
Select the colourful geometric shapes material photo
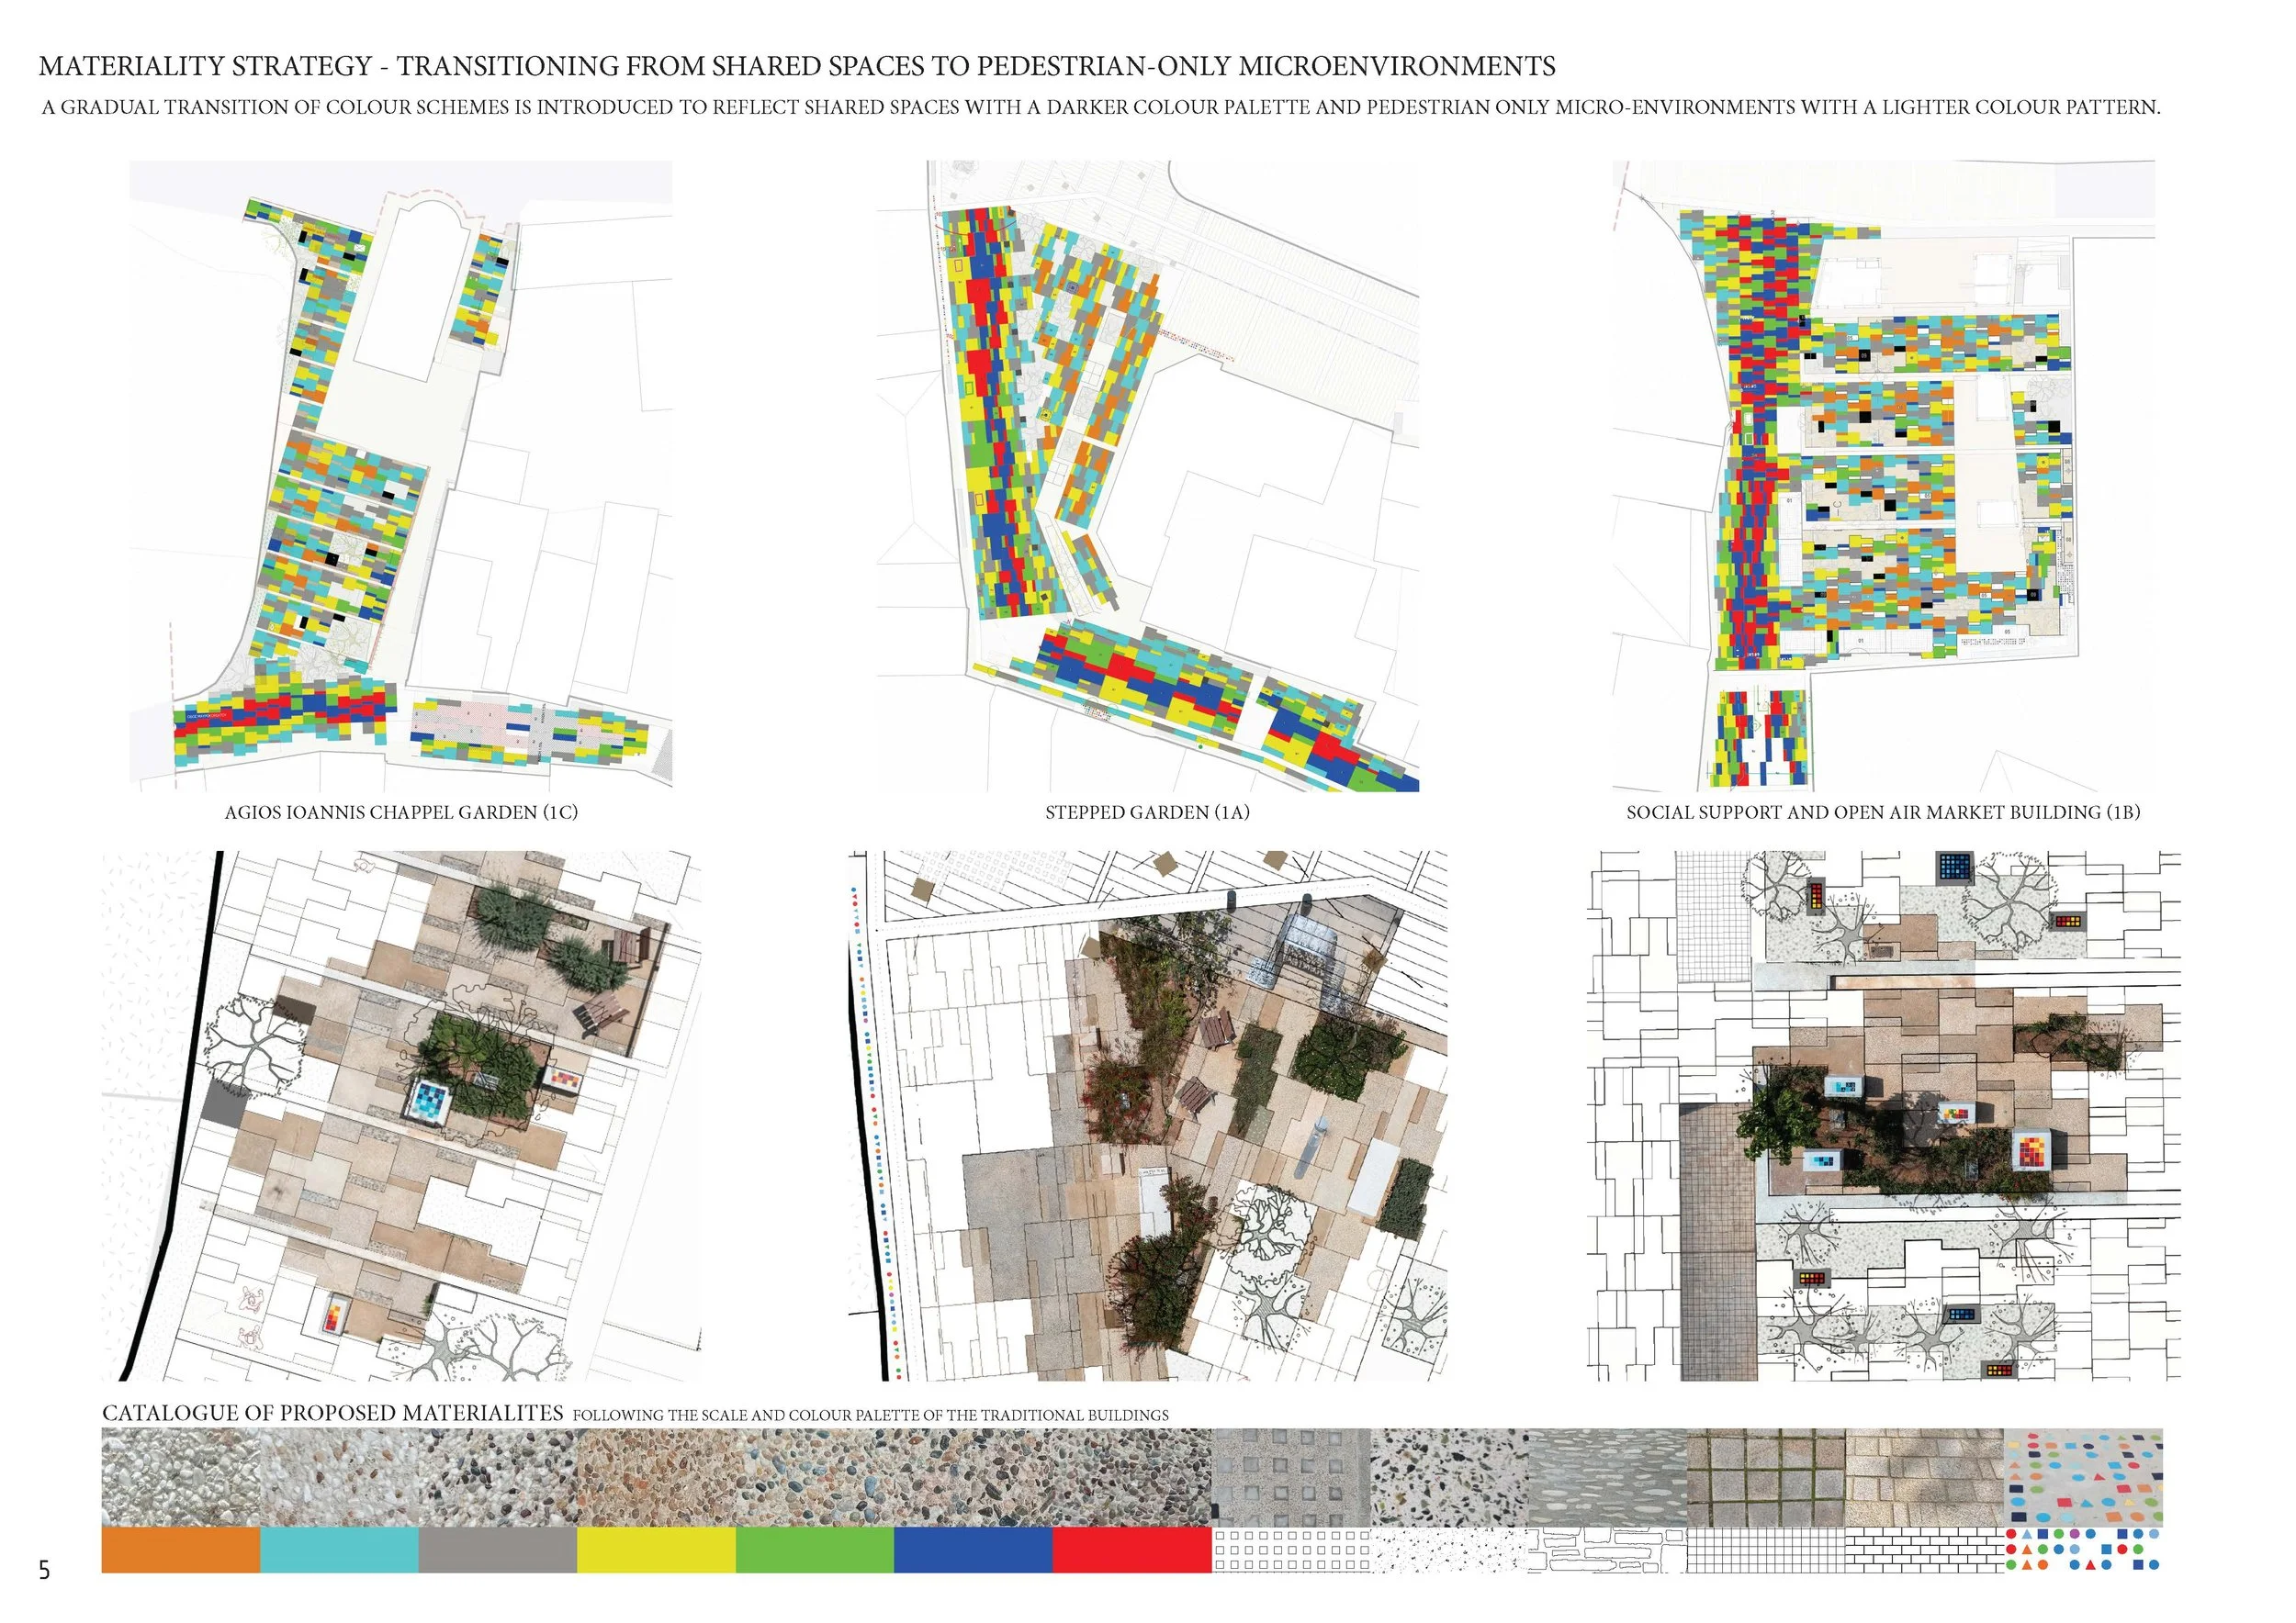2083,1476
